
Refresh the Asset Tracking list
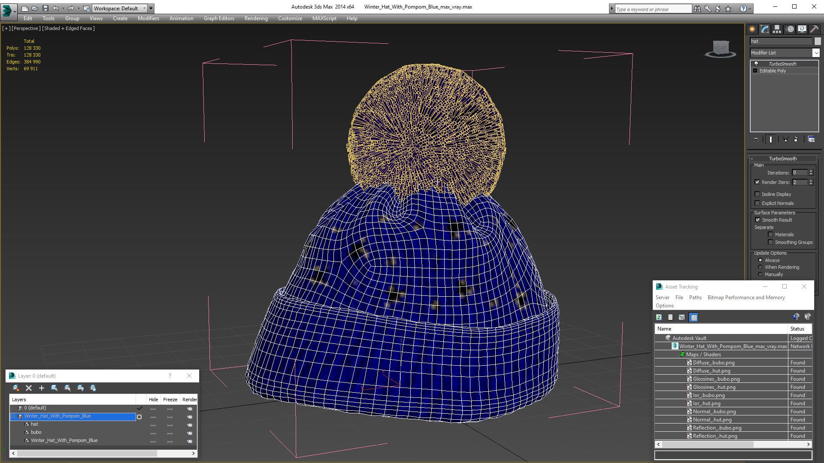(659, 317)
